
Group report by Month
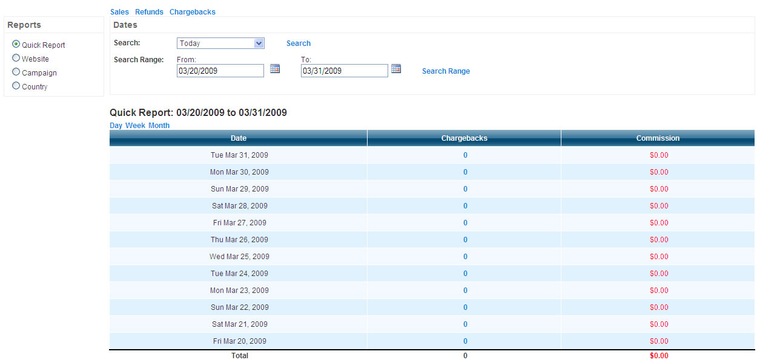pyautogui.click(x=159, y=126)
